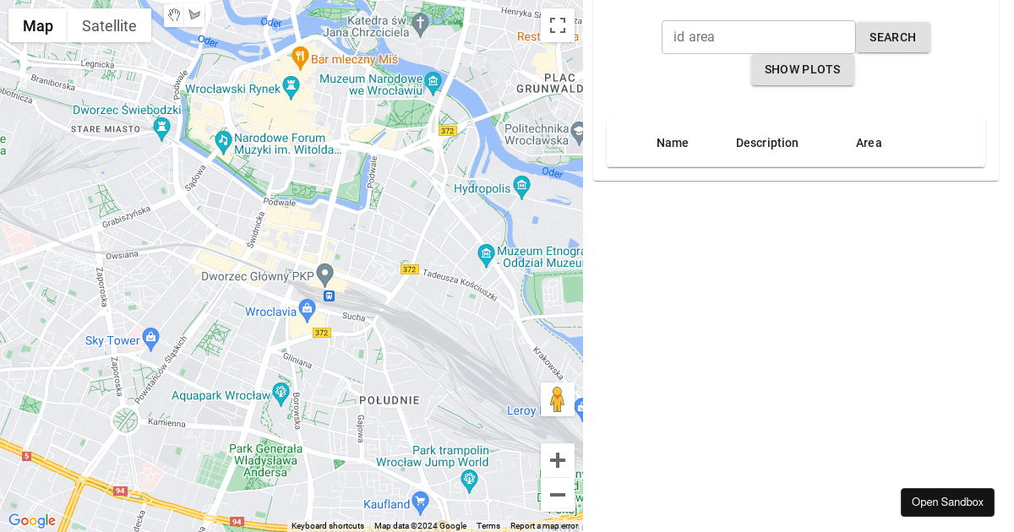Click the Muzeum Narodowe marker
The width and height of the screenshot is (1014, 532).
point(432,80)
